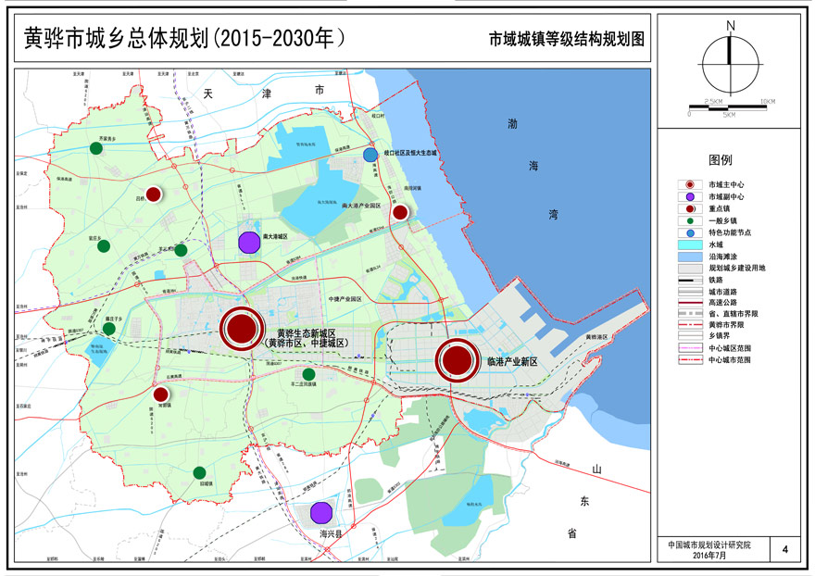The width and height of the screenshot is (815, 576).
Task: Click the light blue 沿海滩涂 legend swatch
Action: click(x=690, y=257)
